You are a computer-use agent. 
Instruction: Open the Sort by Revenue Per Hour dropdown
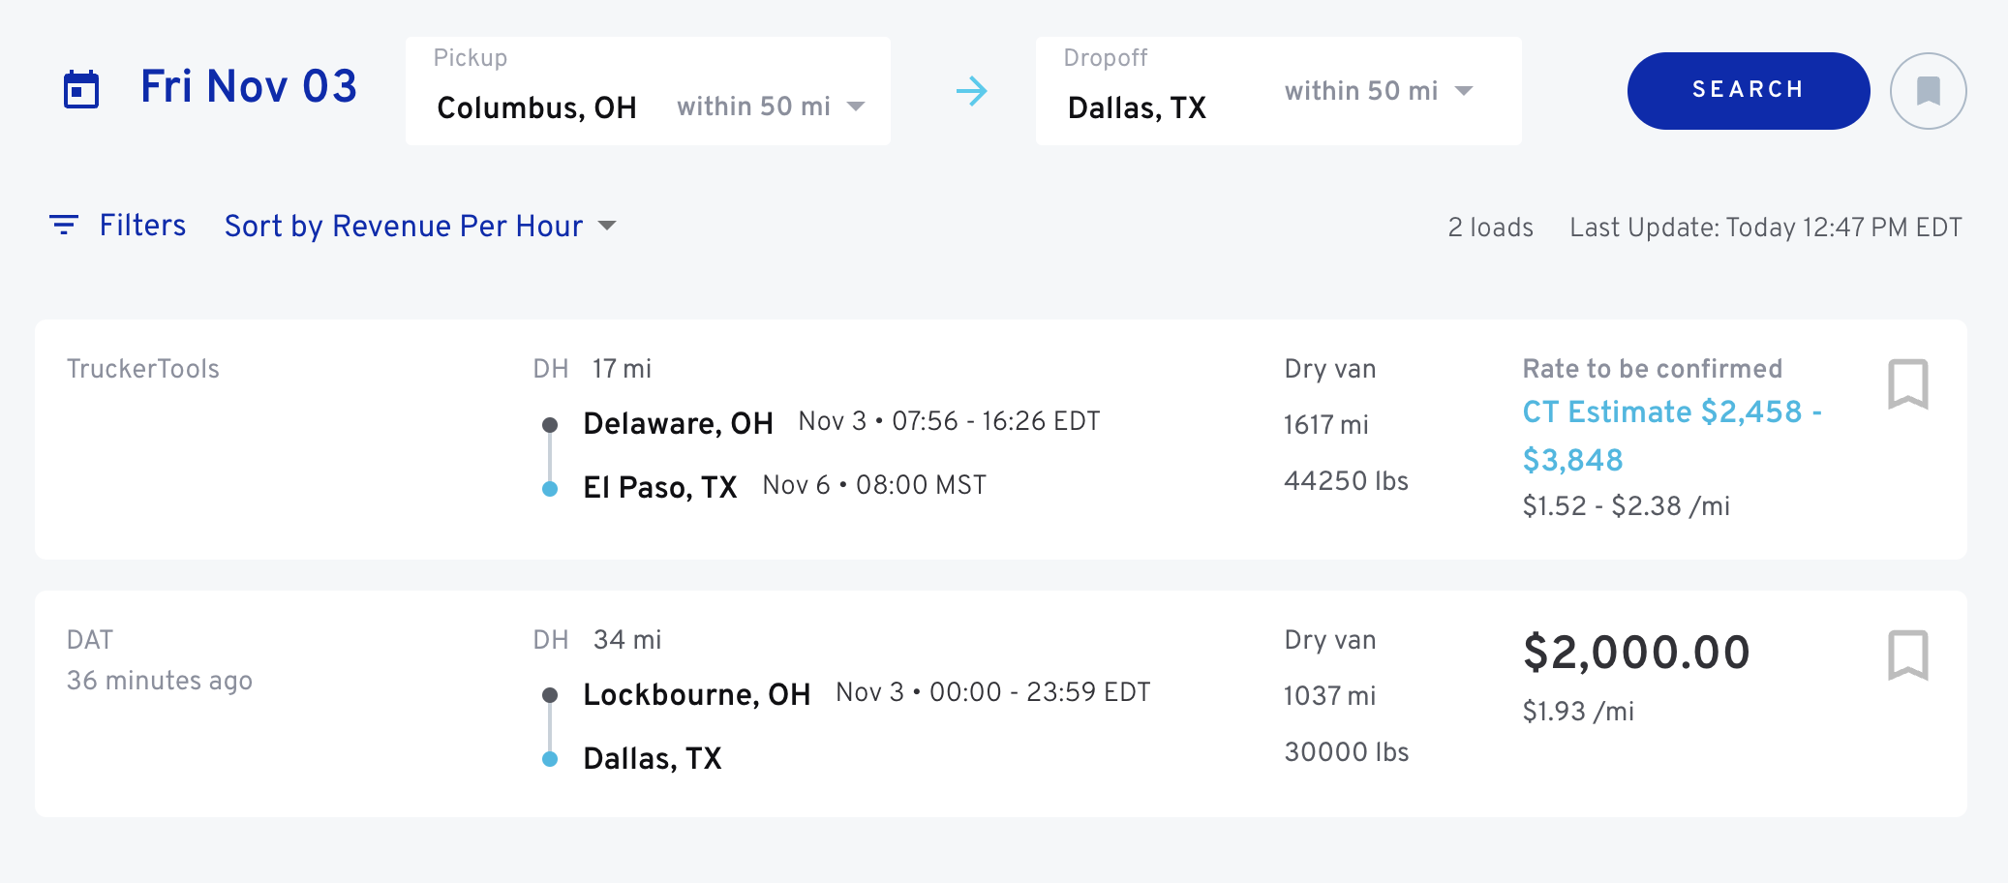tap(420, 227)
